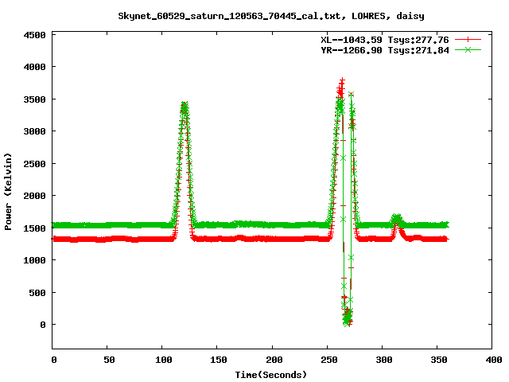Click the 200 x-axis tick label
The image size is (509, 382).
point(274,360)
